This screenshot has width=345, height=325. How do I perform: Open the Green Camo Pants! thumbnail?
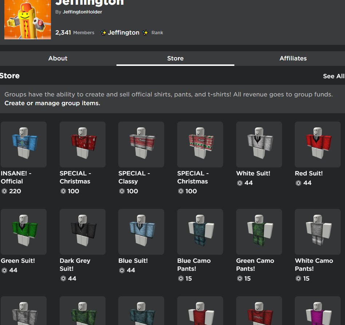259,232
